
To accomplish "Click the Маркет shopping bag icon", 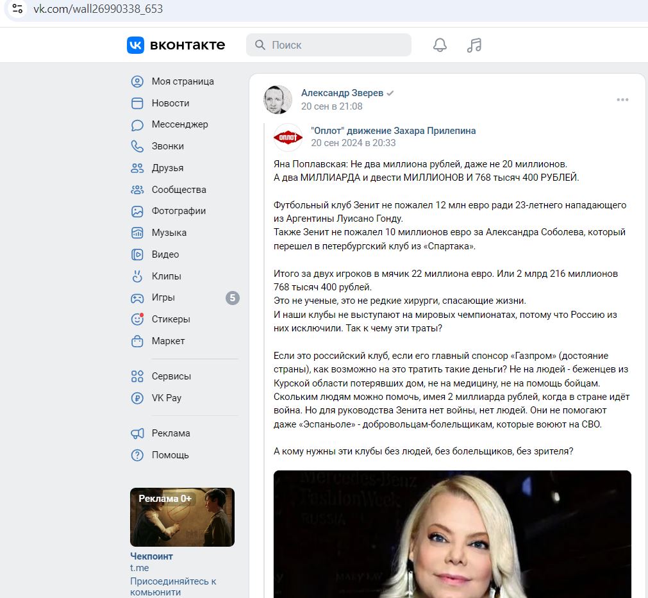I will (x=137, y=341).
